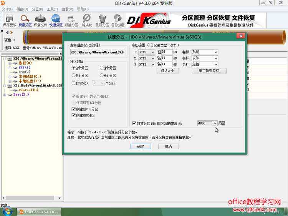Image resolution: width=288 pixels, height=216 pixels.
Task: Select 4个分区 radio button
Action: point(102,68)
